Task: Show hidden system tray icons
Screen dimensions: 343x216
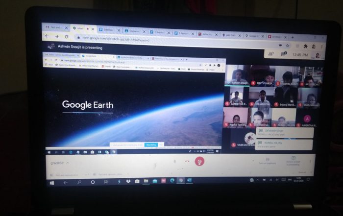Action: coord(257,180)
